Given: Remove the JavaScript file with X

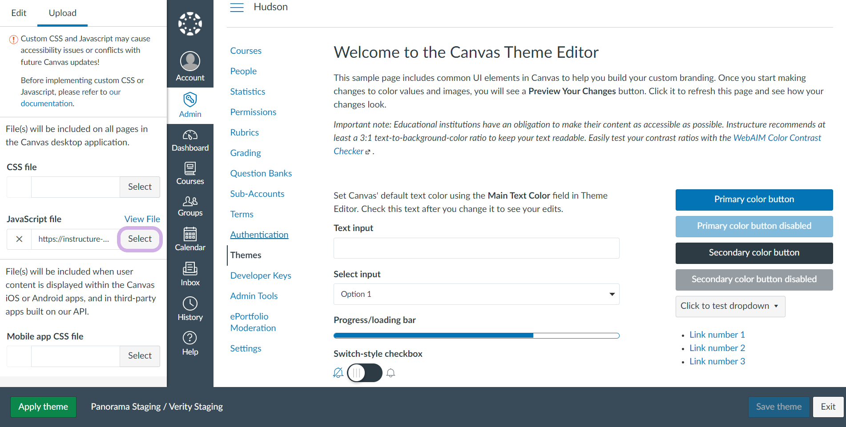Looking at the screenshot, I should [x=19, y=239].
